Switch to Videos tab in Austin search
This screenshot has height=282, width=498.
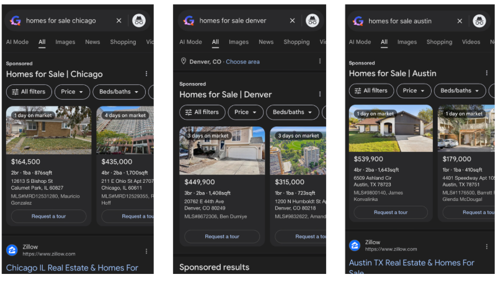coord(471,42)
